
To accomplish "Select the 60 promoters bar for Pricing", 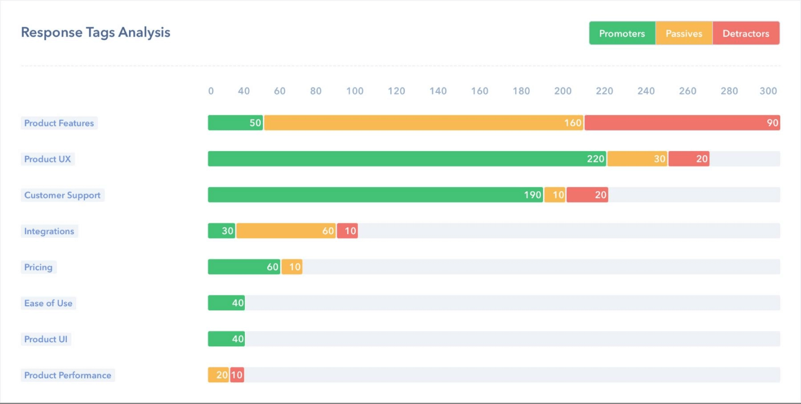I will [x=244, y=267].
